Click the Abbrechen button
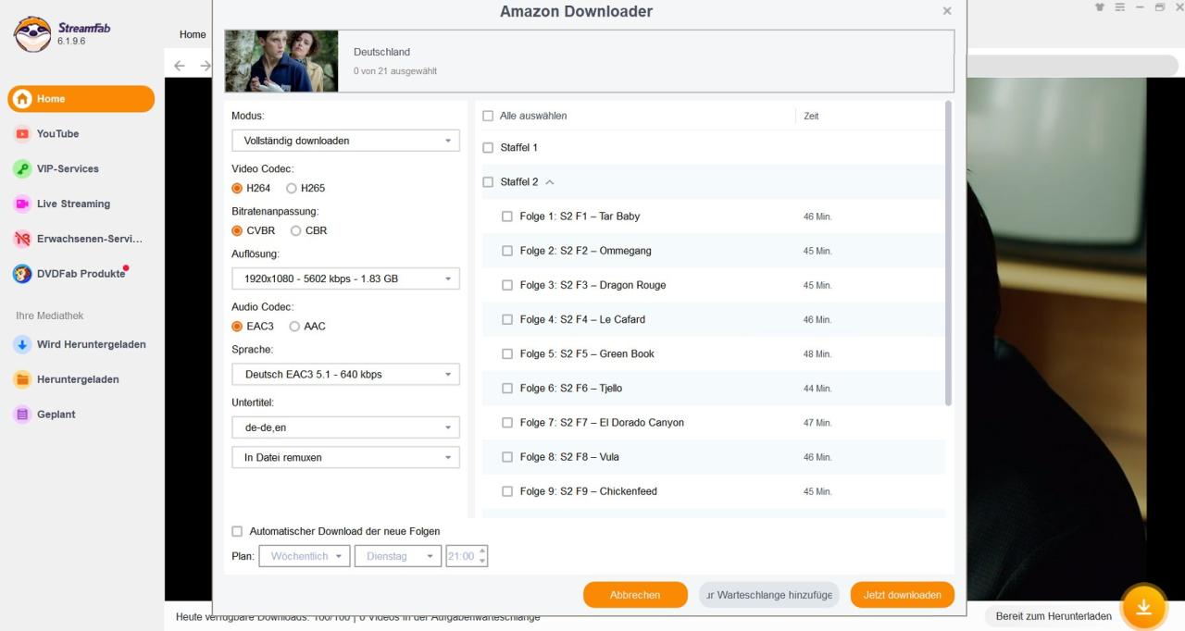The image size is (1185, 631). (635, 595)
